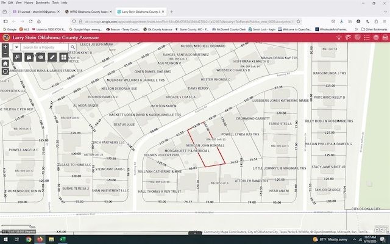Viewport: 390px width, 244px height.
Task: Open the layer list stack widget
Action: coord(376,38)
